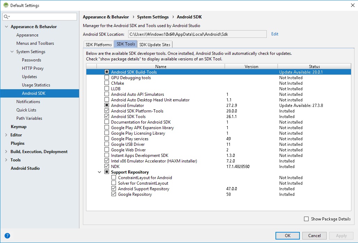Screen dimensions: 358x243
Task: Expand the Editor settings node
Action: 6,135
